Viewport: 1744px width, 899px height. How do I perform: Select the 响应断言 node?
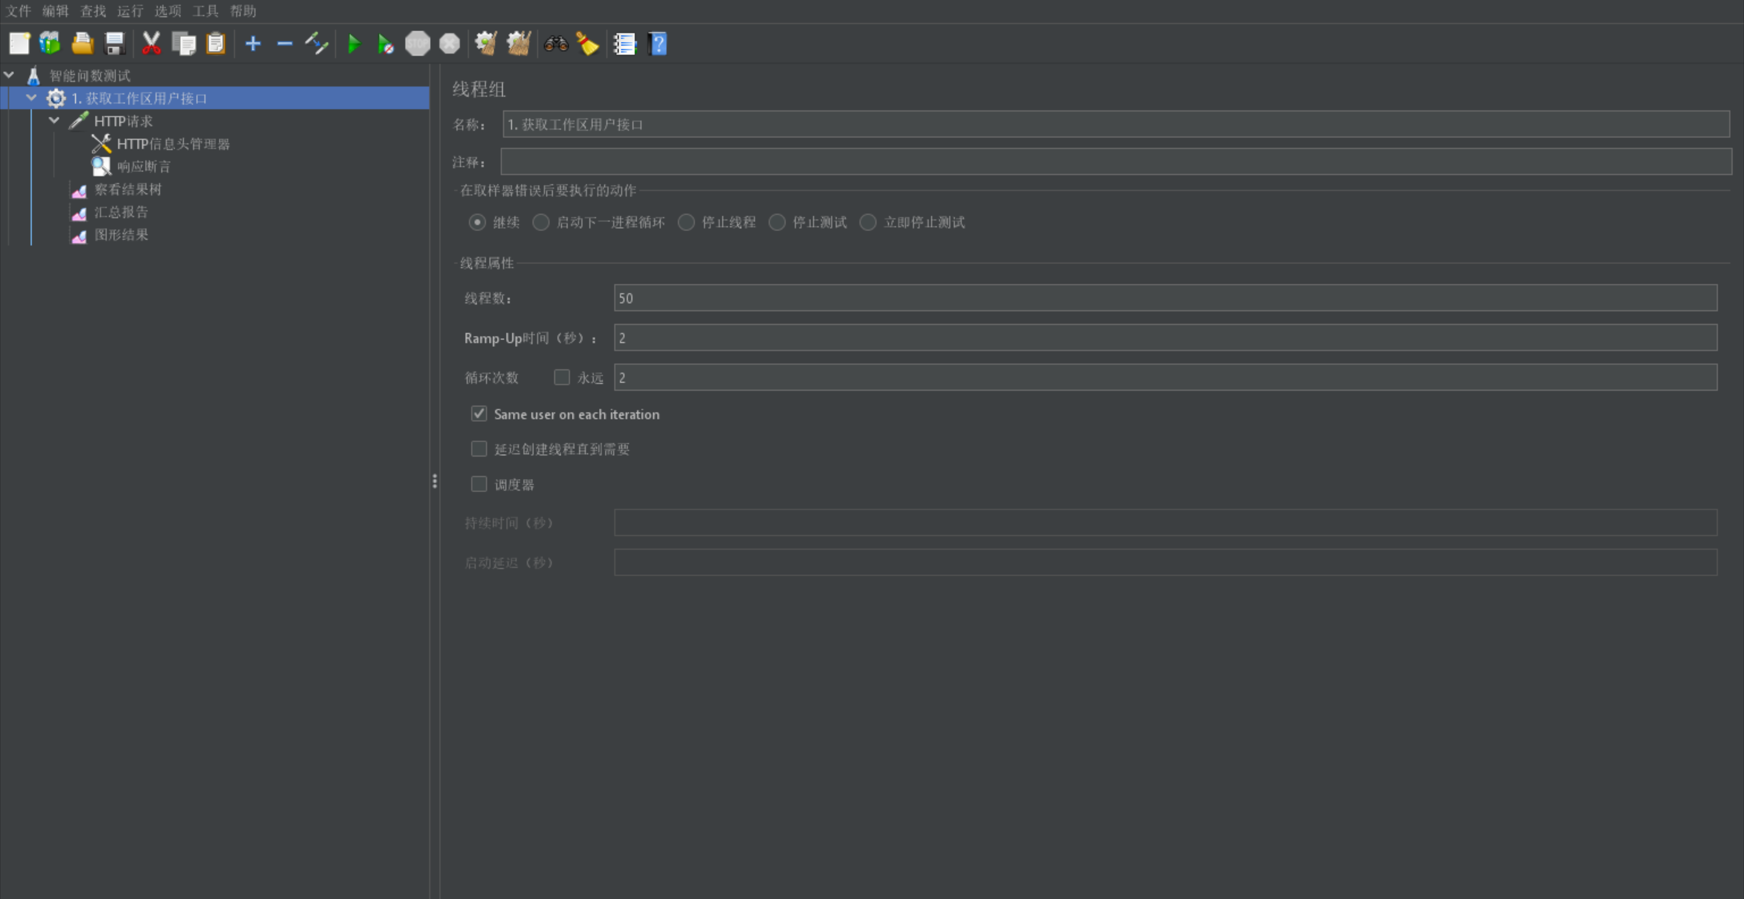pos(144,166)
